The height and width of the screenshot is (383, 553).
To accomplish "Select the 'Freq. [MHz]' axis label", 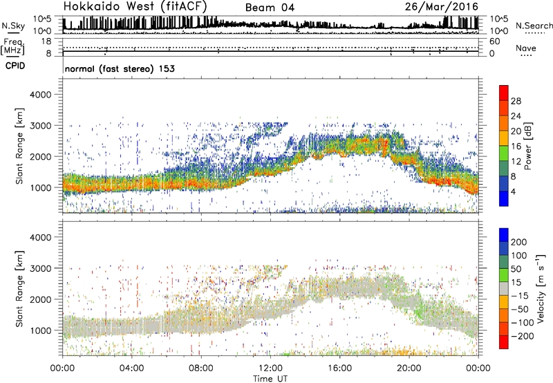I will coord(12,47).
